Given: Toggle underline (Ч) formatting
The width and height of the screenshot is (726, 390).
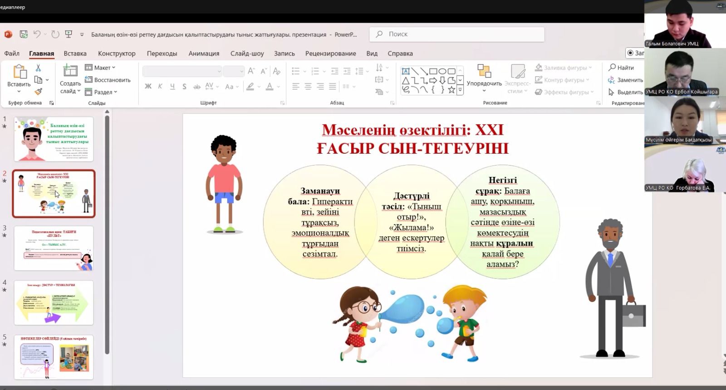Looking at the screenshot, I should coord(172,86).
